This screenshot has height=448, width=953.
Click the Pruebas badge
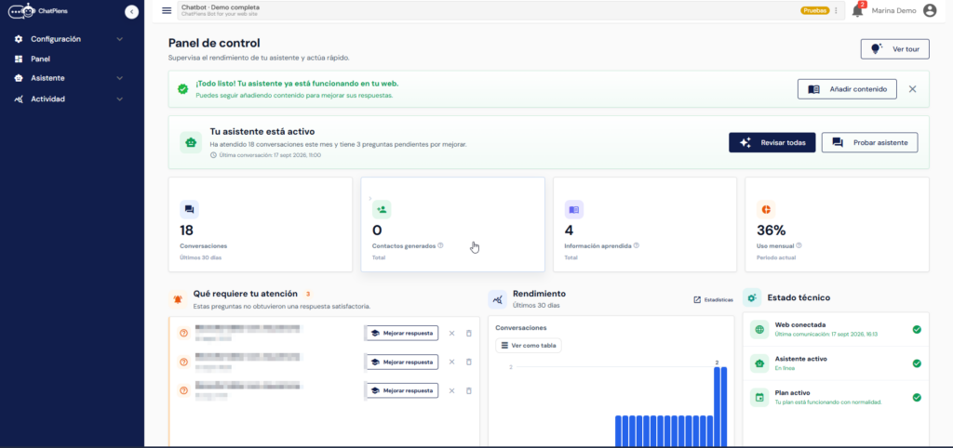(x=815, y=10)
